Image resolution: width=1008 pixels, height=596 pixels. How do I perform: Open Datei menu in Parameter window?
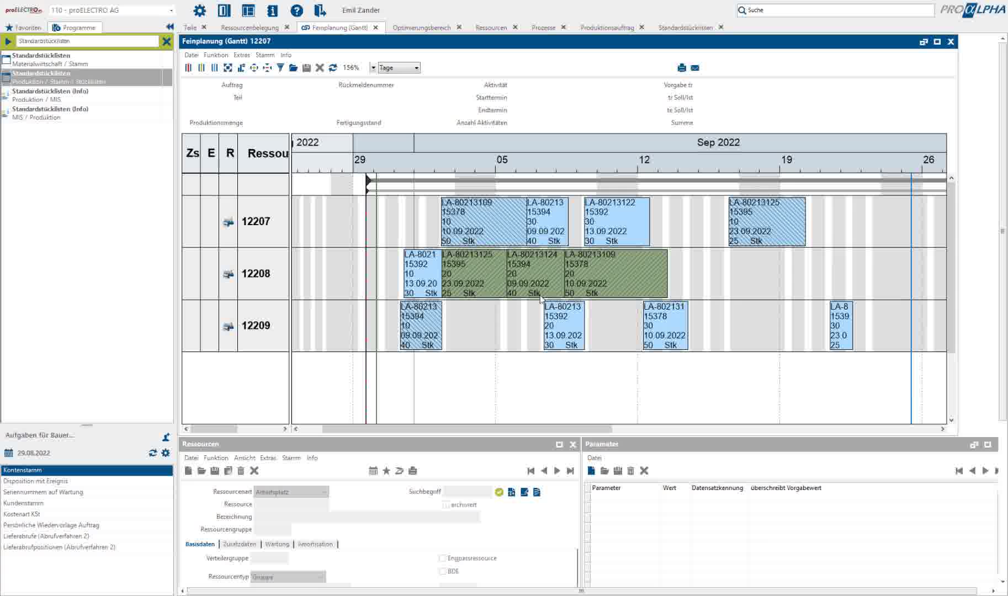pos(595,458)
